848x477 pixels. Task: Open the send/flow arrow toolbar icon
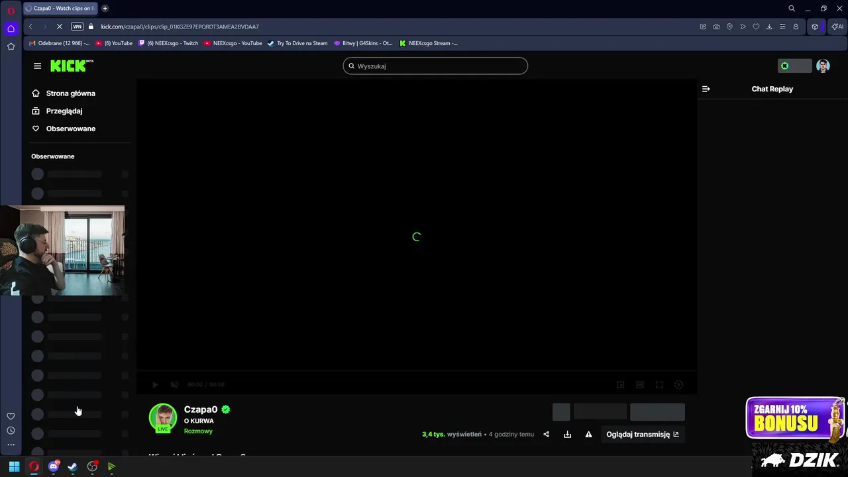click(x=743, y=26)
